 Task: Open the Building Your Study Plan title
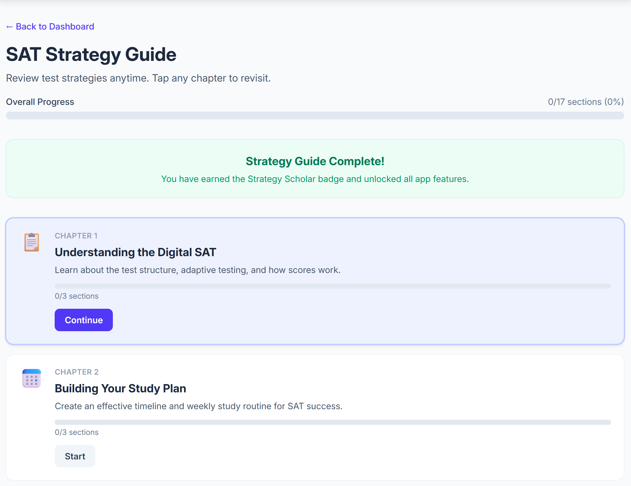pyautogui.click(x=121, y=389)
